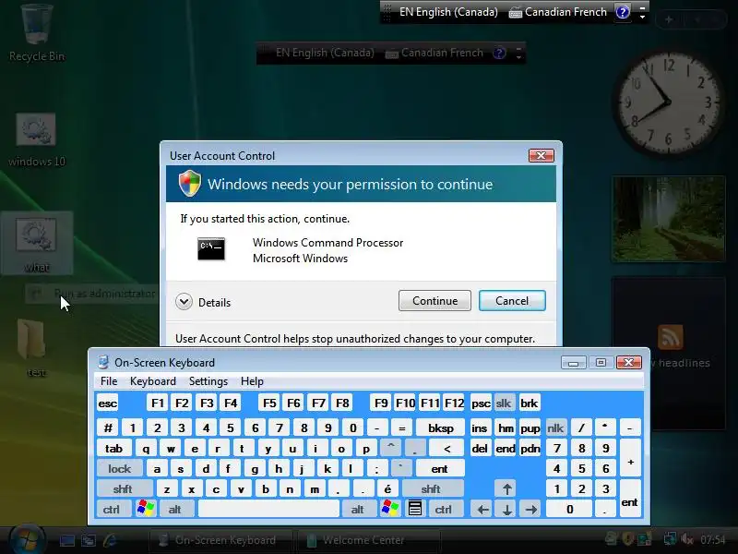Click the right Windows logo key
This screenshot has height=554, width=738.
click(390, 510)
